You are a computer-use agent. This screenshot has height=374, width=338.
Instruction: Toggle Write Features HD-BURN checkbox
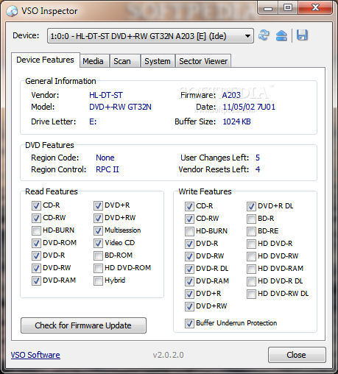[x=189, y=231]
